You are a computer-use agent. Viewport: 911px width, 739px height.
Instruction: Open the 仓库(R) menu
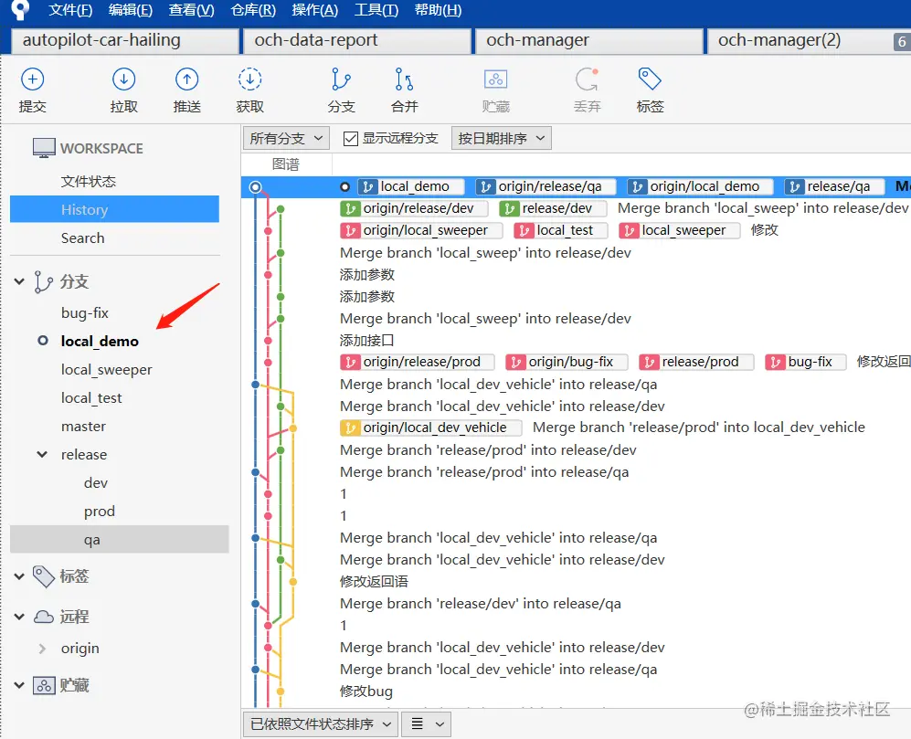pyautogui.click(x=253, y=10)
